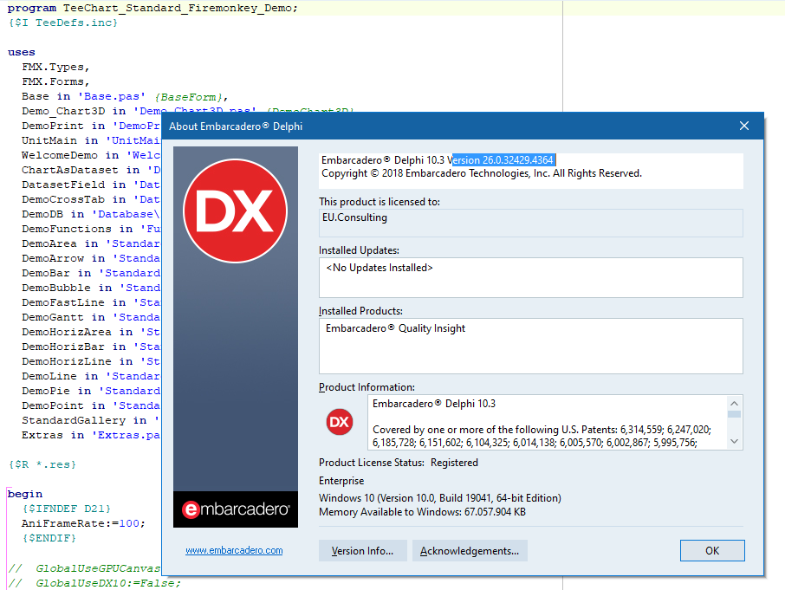The image size is (785, 590).
Task: Click the WelcomeDemo unit line in editor
Action: coord(91,155)
